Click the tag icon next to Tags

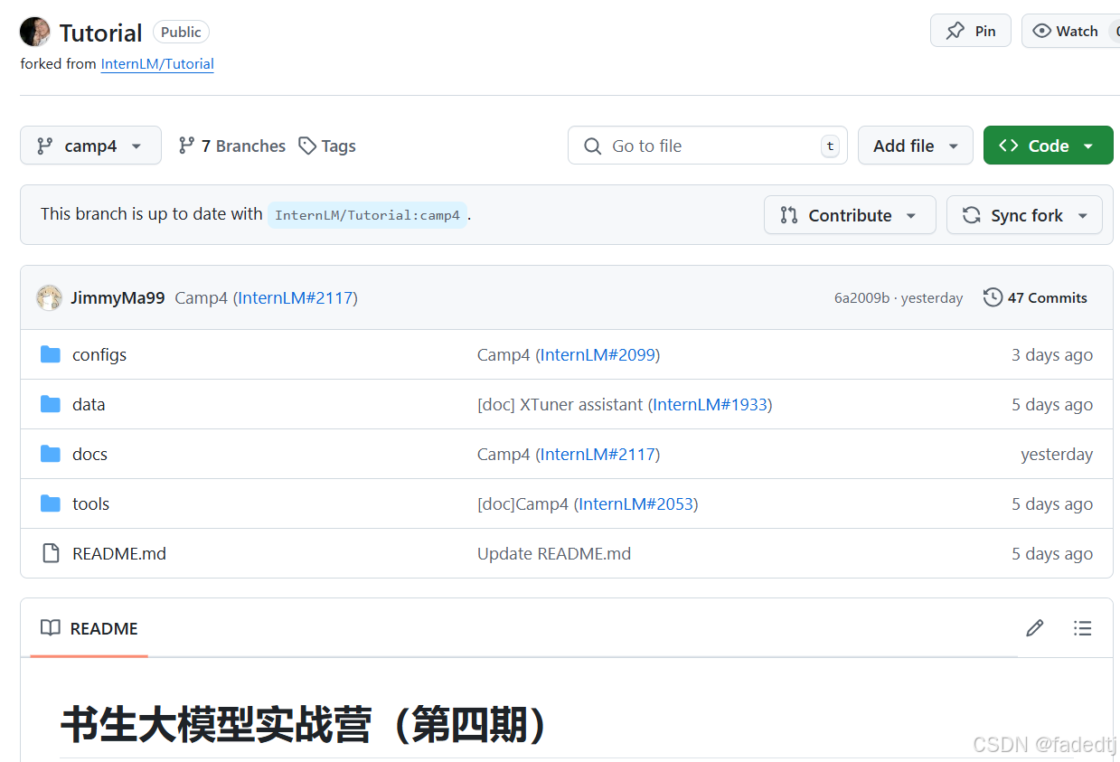pos(307,146)
